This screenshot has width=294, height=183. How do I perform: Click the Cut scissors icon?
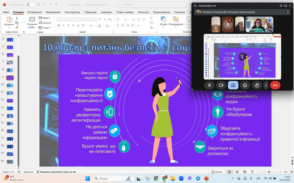[17, 18]
